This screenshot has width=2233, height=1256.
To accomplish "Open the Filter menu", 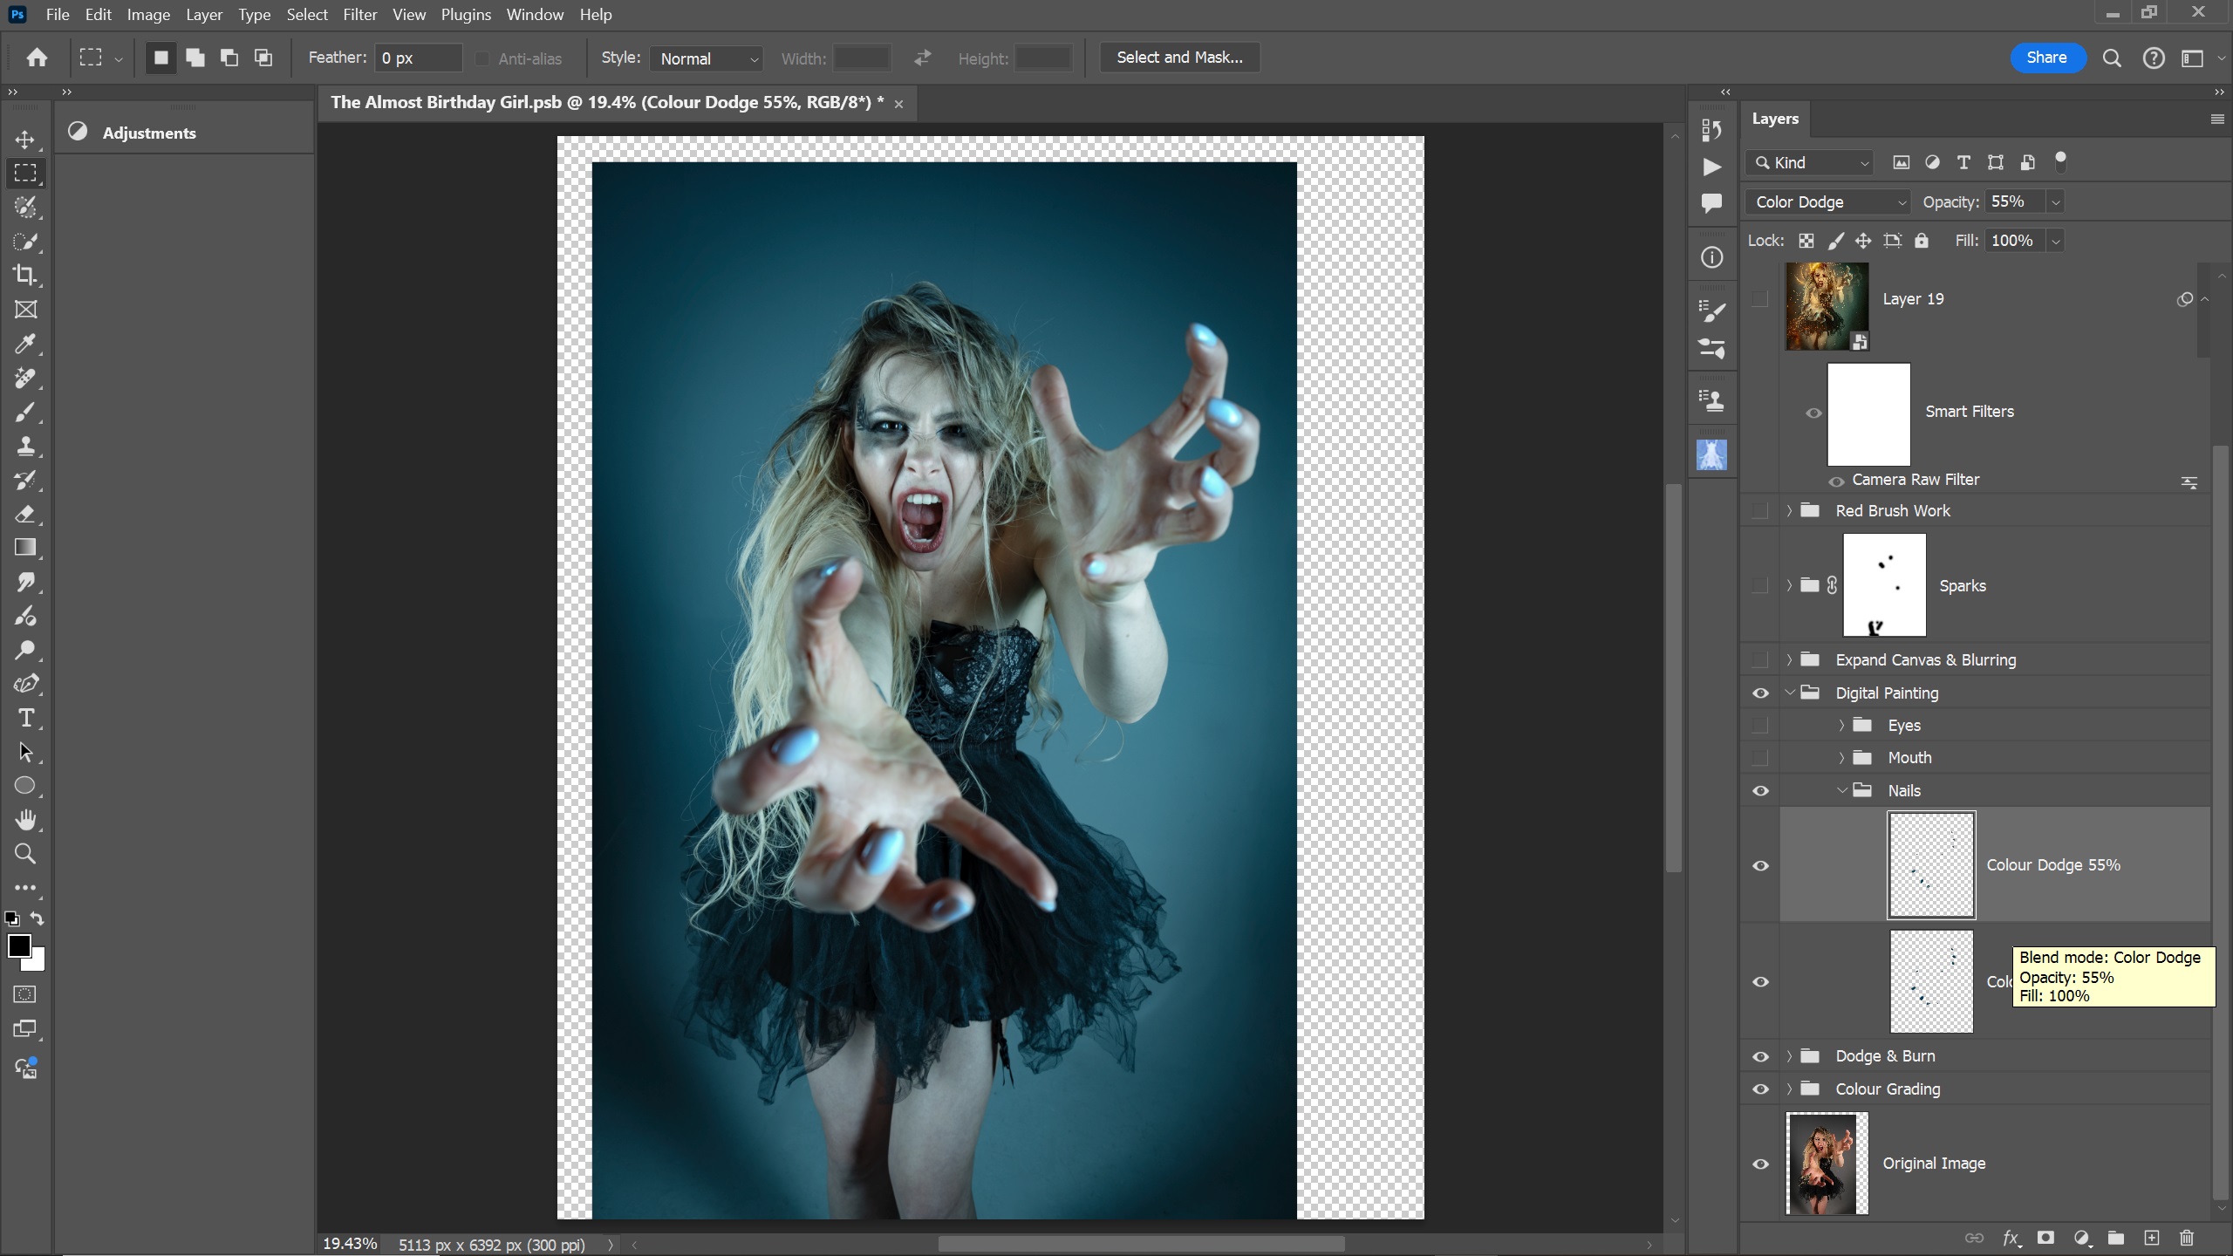I will [x=359, y=15].
